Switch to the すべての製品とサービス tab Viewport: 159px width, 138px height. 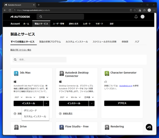pyautogui.click(x=23, y=41)
